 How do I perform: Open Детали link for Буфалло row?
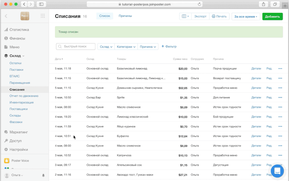[256, 136]
